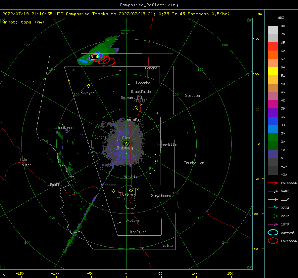Click the Strathmore label
The height and width of the screenshot is (278, 298).
pyautogui.click(x=161, y=196)
